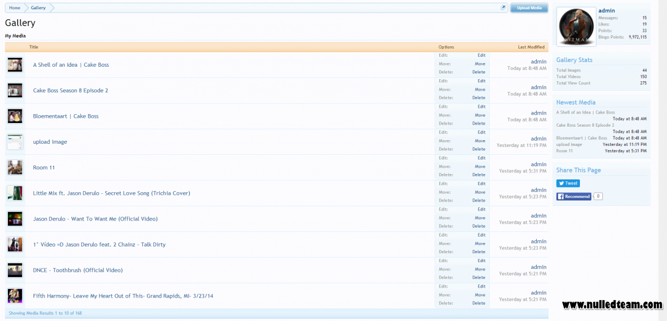Open admin username in profile sidebar
This screenshot has height=321, width=667.
point(607,10)
